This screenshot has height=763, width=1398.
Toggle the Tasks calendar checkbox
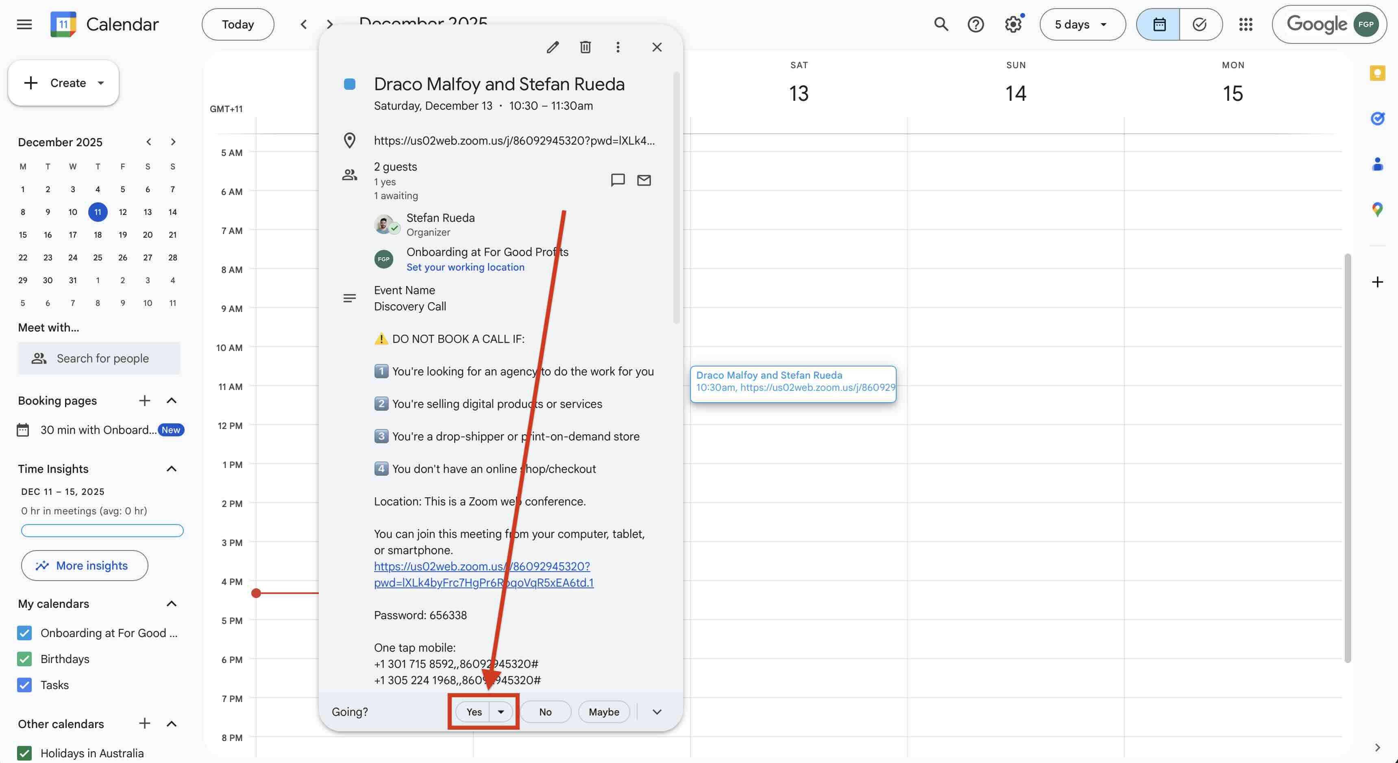[24, 685]
